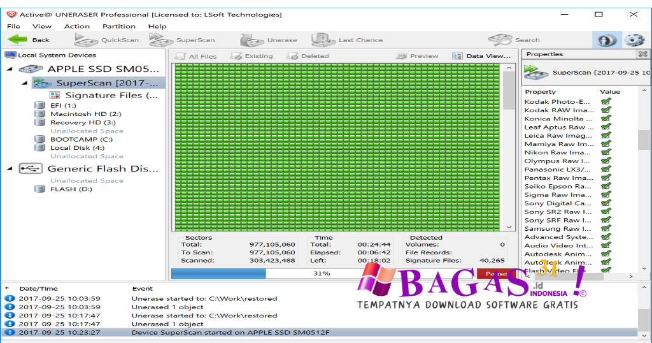Uncheck Leica Raw Image signature

(606, 135)
